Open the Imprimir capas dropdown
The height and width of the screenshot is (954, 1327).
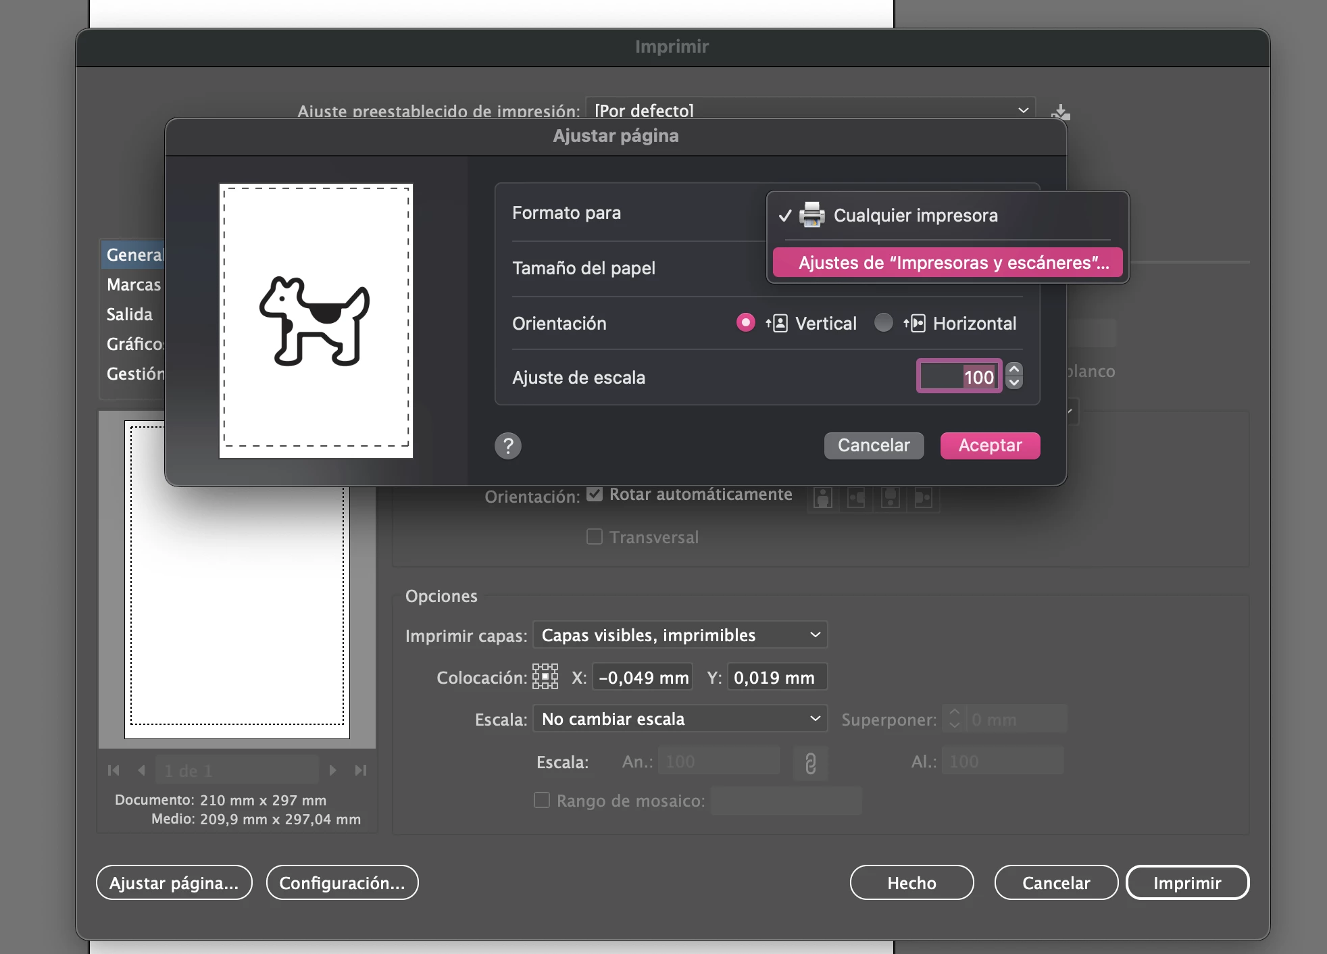[x=680, y=635]
